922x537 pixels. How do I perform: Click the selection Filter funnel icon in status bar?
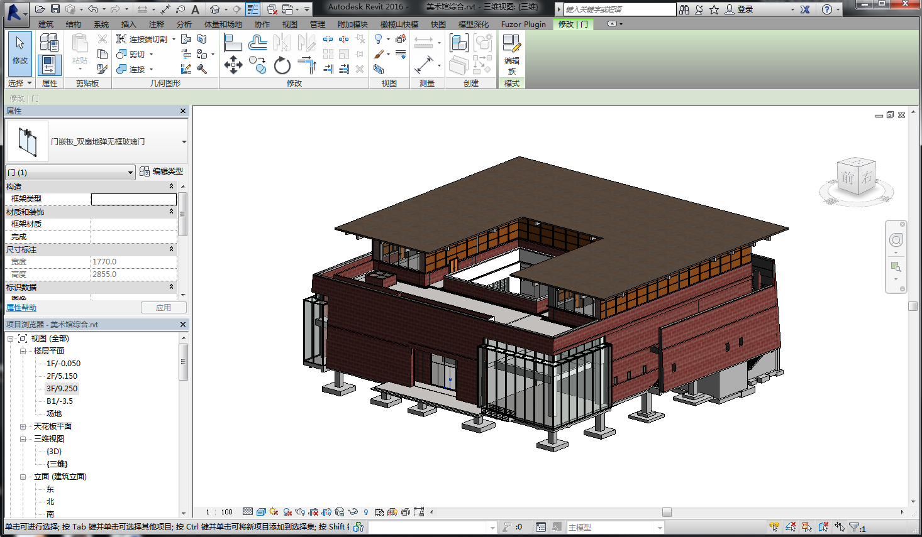854,528
